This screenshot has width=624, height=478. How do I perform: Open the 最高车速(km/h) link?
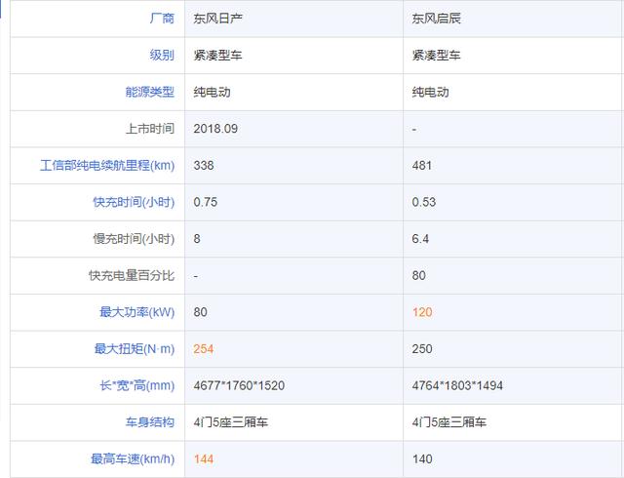(x=133, y=458)
